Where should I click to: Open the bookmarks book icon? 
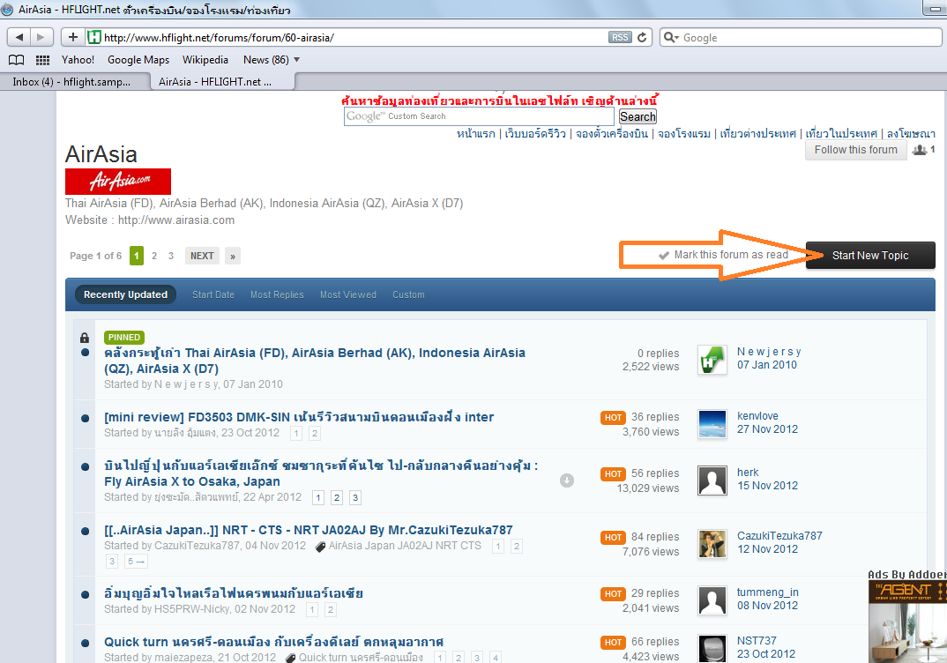coord(16,60)
